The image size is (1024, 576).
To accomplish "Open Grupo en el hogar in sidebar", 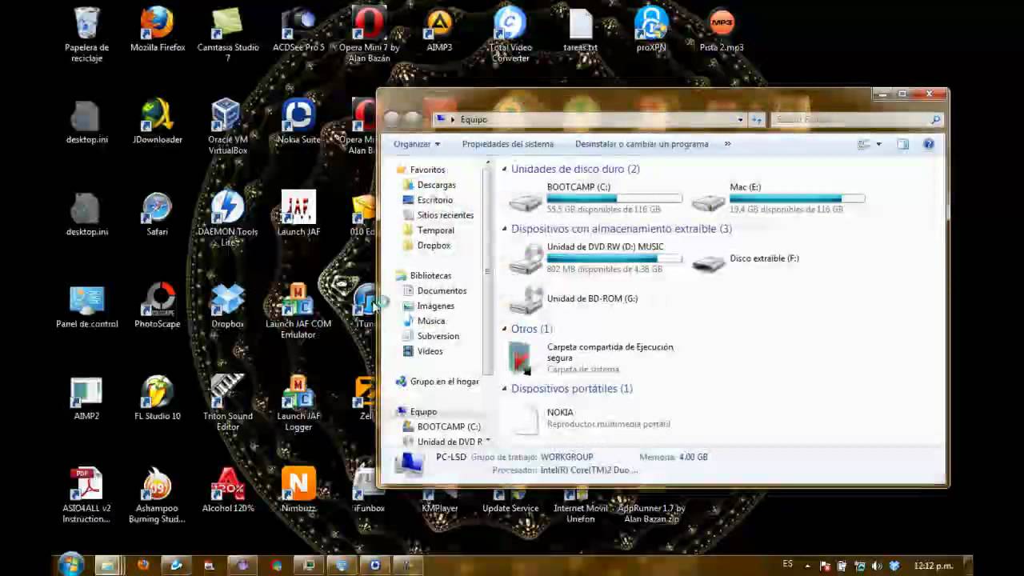I will [x=437, y=382].
